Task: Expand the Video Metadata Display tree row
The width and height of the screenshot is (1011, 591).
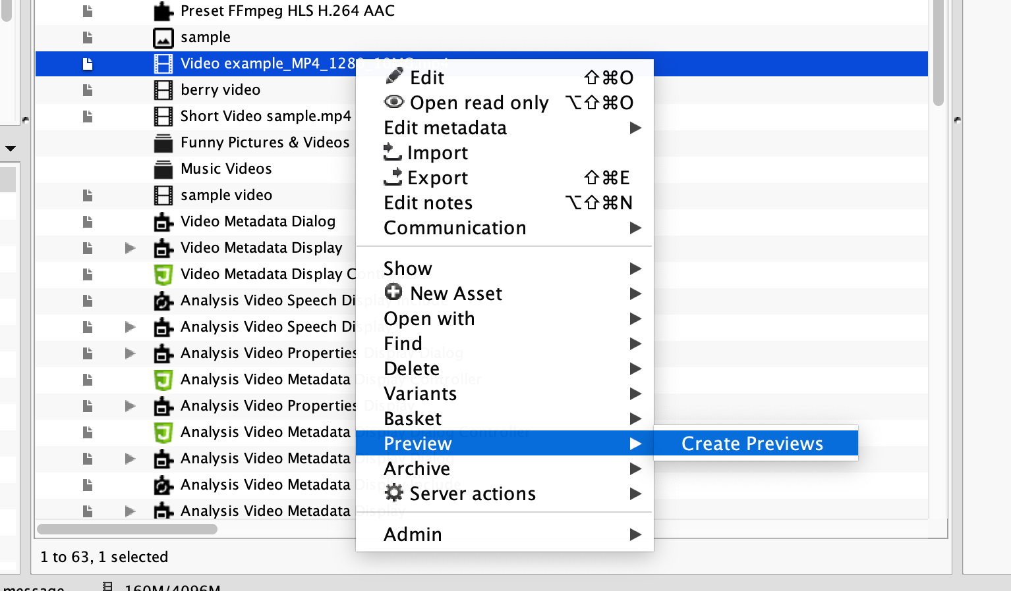Action: tap(130, 248)
